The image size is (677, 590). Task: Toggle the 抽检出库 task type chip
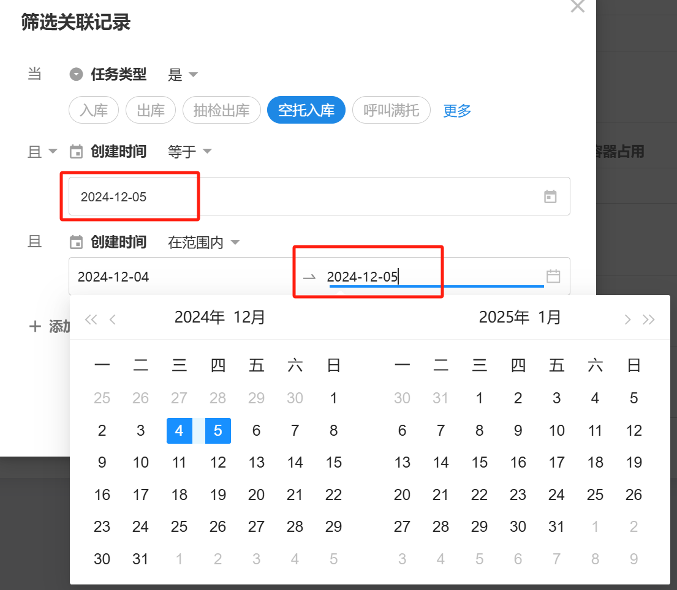click(221, 111)
